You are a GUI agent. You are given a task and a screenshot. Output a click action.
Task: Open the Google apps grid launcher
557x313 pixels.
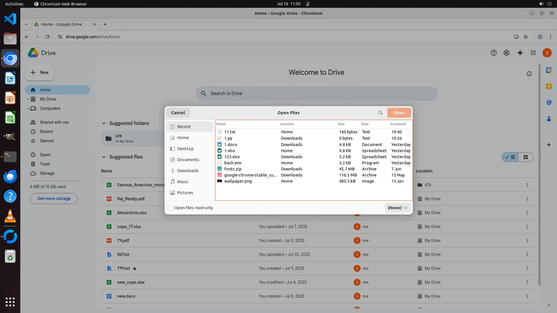click(533, 53)
